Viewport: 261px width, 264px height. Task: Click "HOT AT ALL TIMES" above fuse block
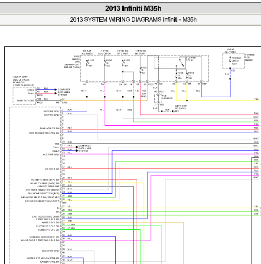tap(87, 52)
